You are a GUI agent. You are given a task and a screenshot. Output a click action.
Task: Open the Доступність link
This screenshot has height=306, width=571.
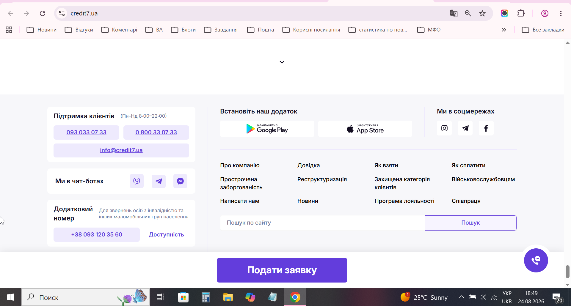click(166, 234)
